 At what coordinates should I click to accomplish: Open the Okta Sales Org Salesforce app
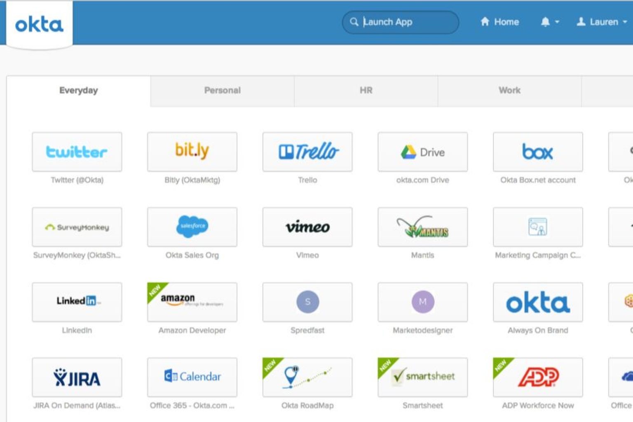pos(192,227)
